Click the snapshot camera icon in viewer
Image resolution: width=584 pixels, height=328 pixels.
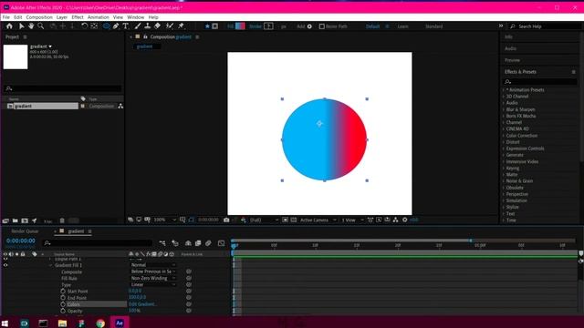226,220
